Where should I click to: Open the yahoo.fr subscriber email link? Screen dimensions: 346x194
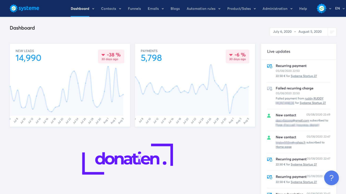coord(290,143)
